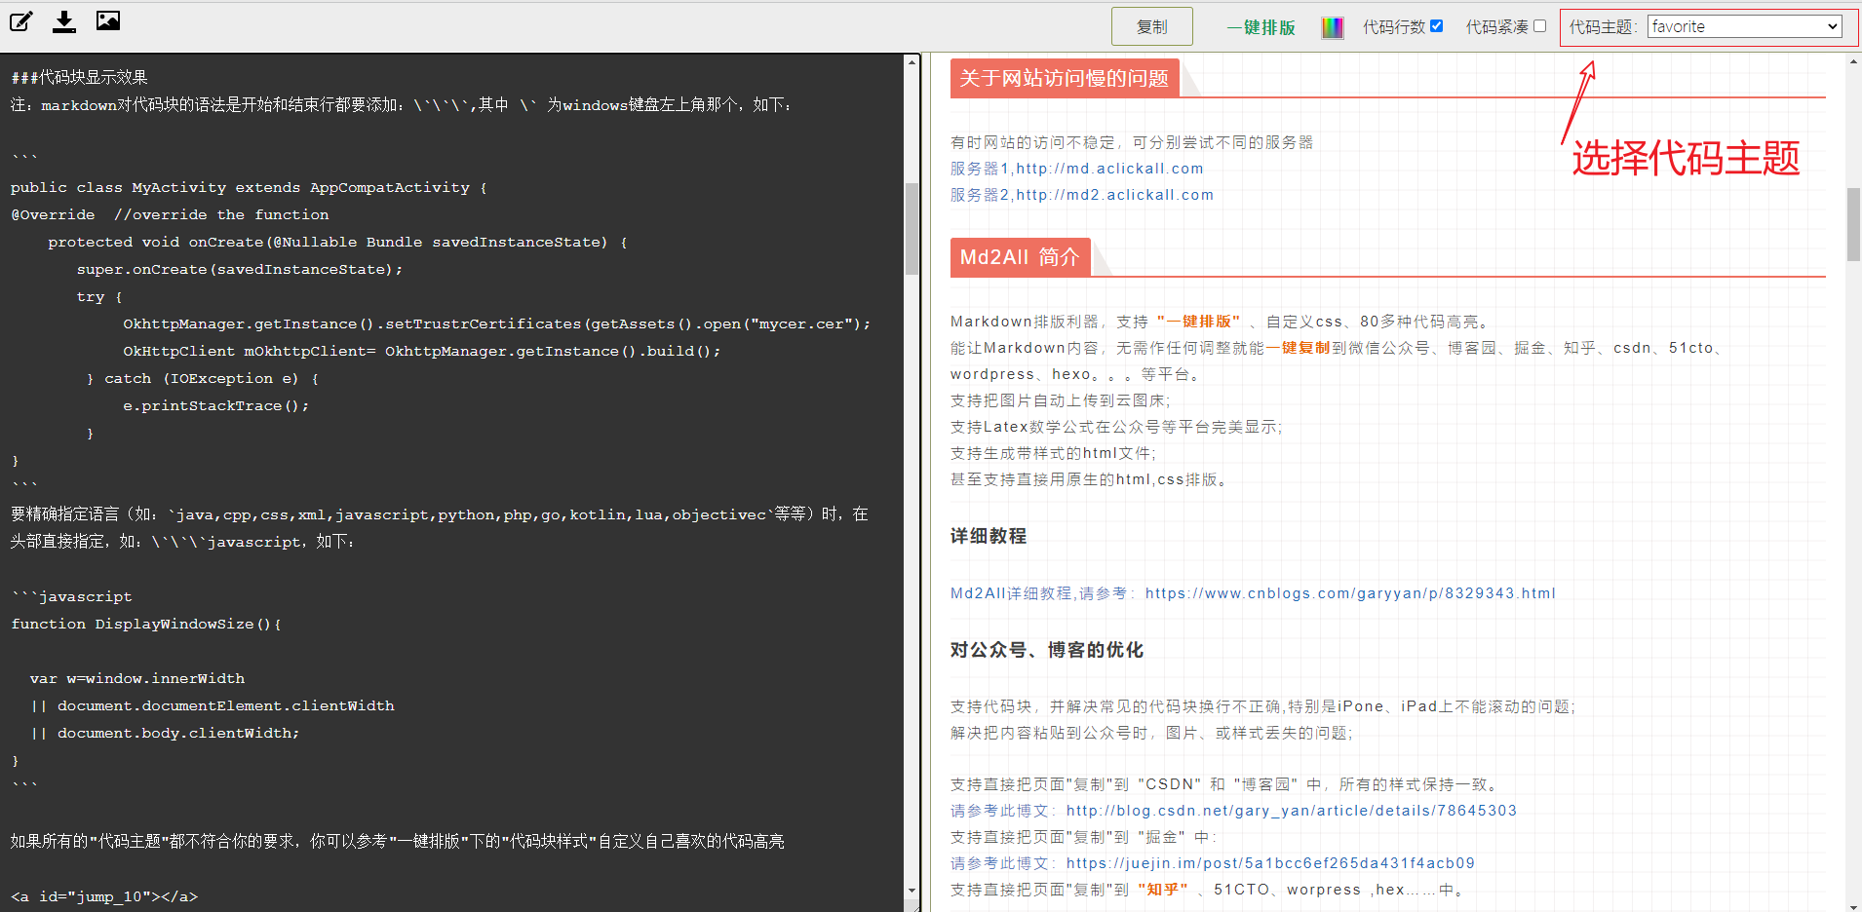Click the '|| document.body.clientWidth;' line

(165, 733)
